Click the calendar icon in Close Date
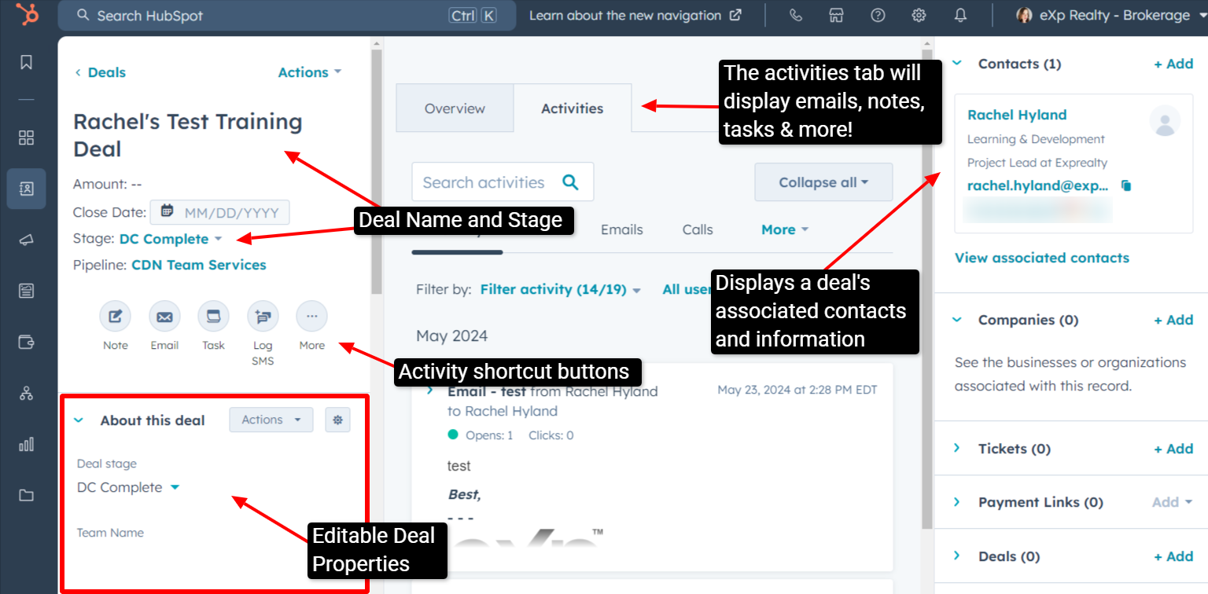 (x=167, y=211)
